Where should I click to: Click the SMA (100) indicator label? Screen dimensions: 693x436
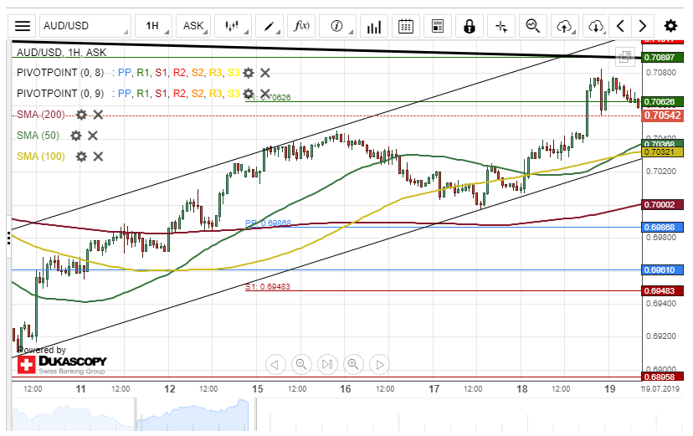41,156
